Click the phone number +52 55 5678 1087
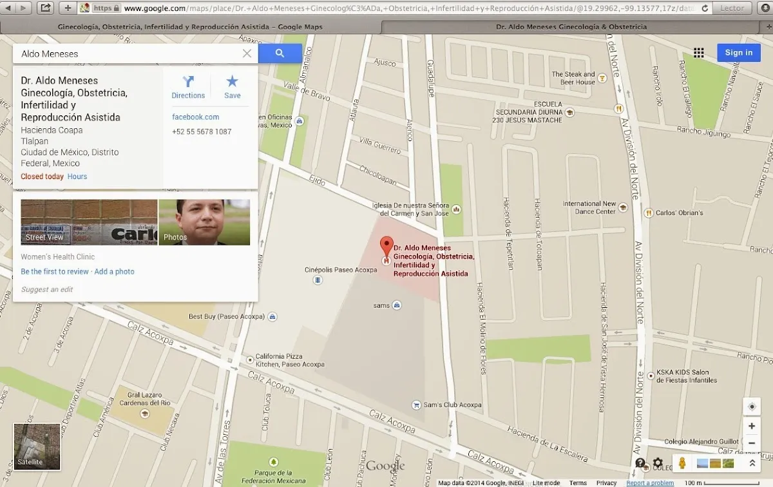The width and height of the screenshot is (773, 487). click(x=202, y=131)
